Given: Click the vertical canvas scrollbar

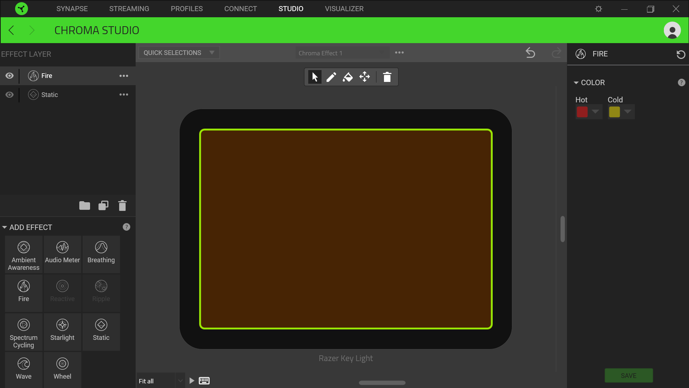Looking at the screenshot, I should pos(562,229).
